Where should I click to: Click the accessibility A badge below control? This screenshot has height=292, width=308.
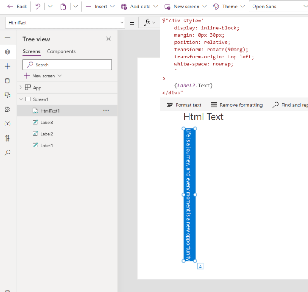[200, 266]
